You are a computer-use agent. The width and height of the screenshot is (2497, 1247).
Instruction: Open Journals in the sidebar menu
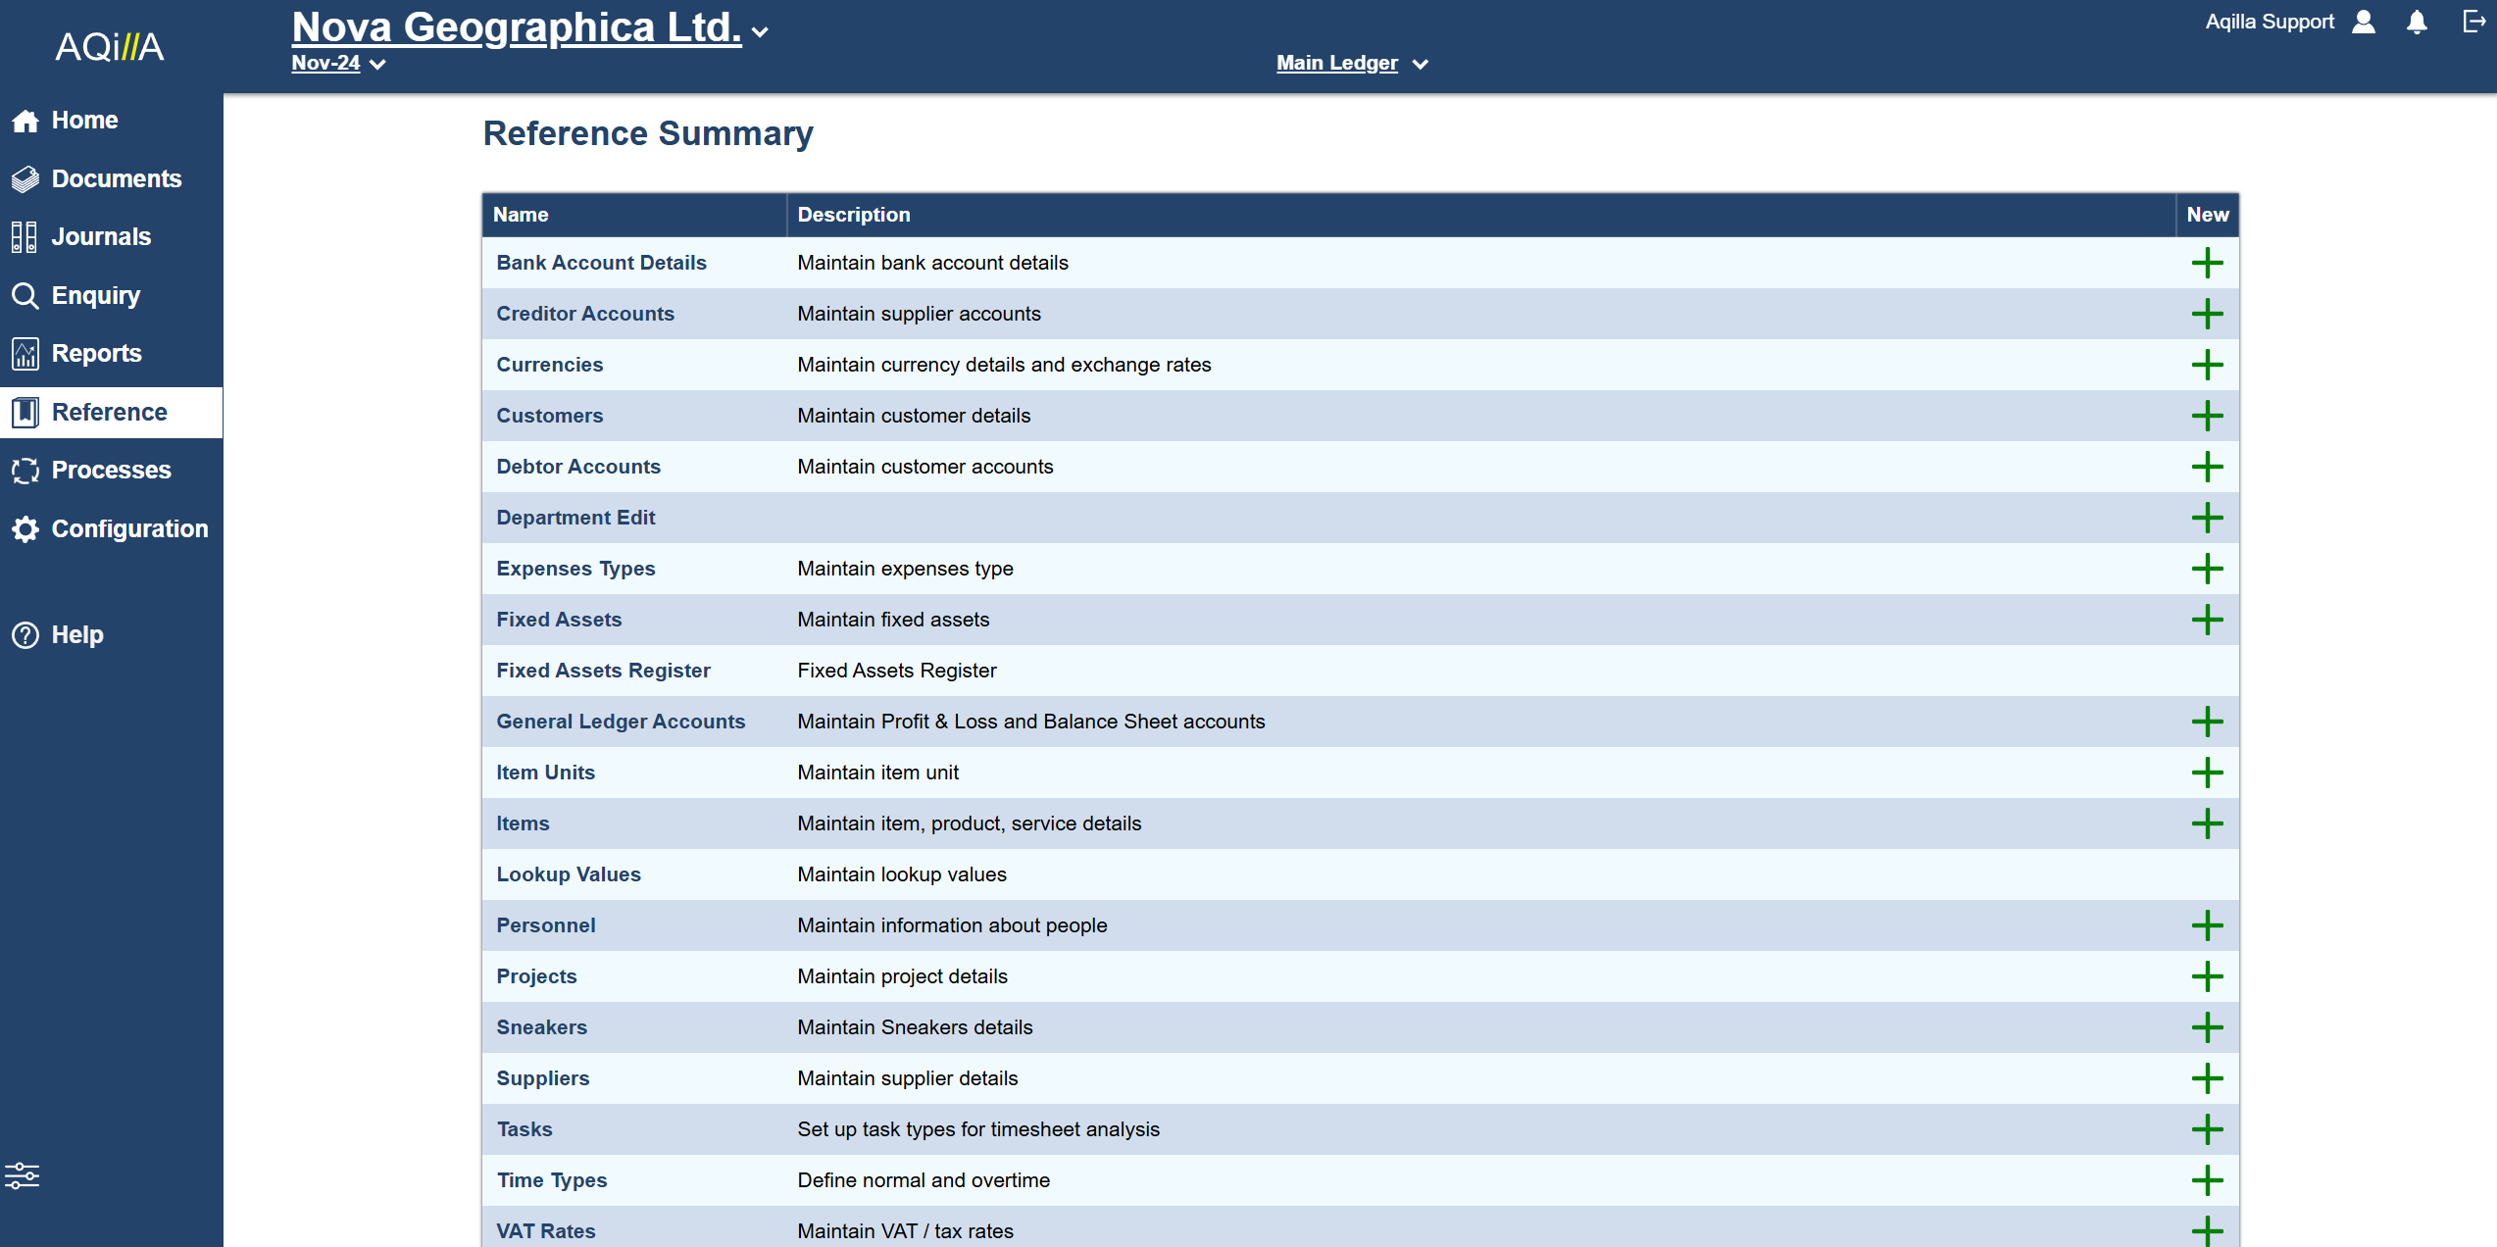coord(101,236)
